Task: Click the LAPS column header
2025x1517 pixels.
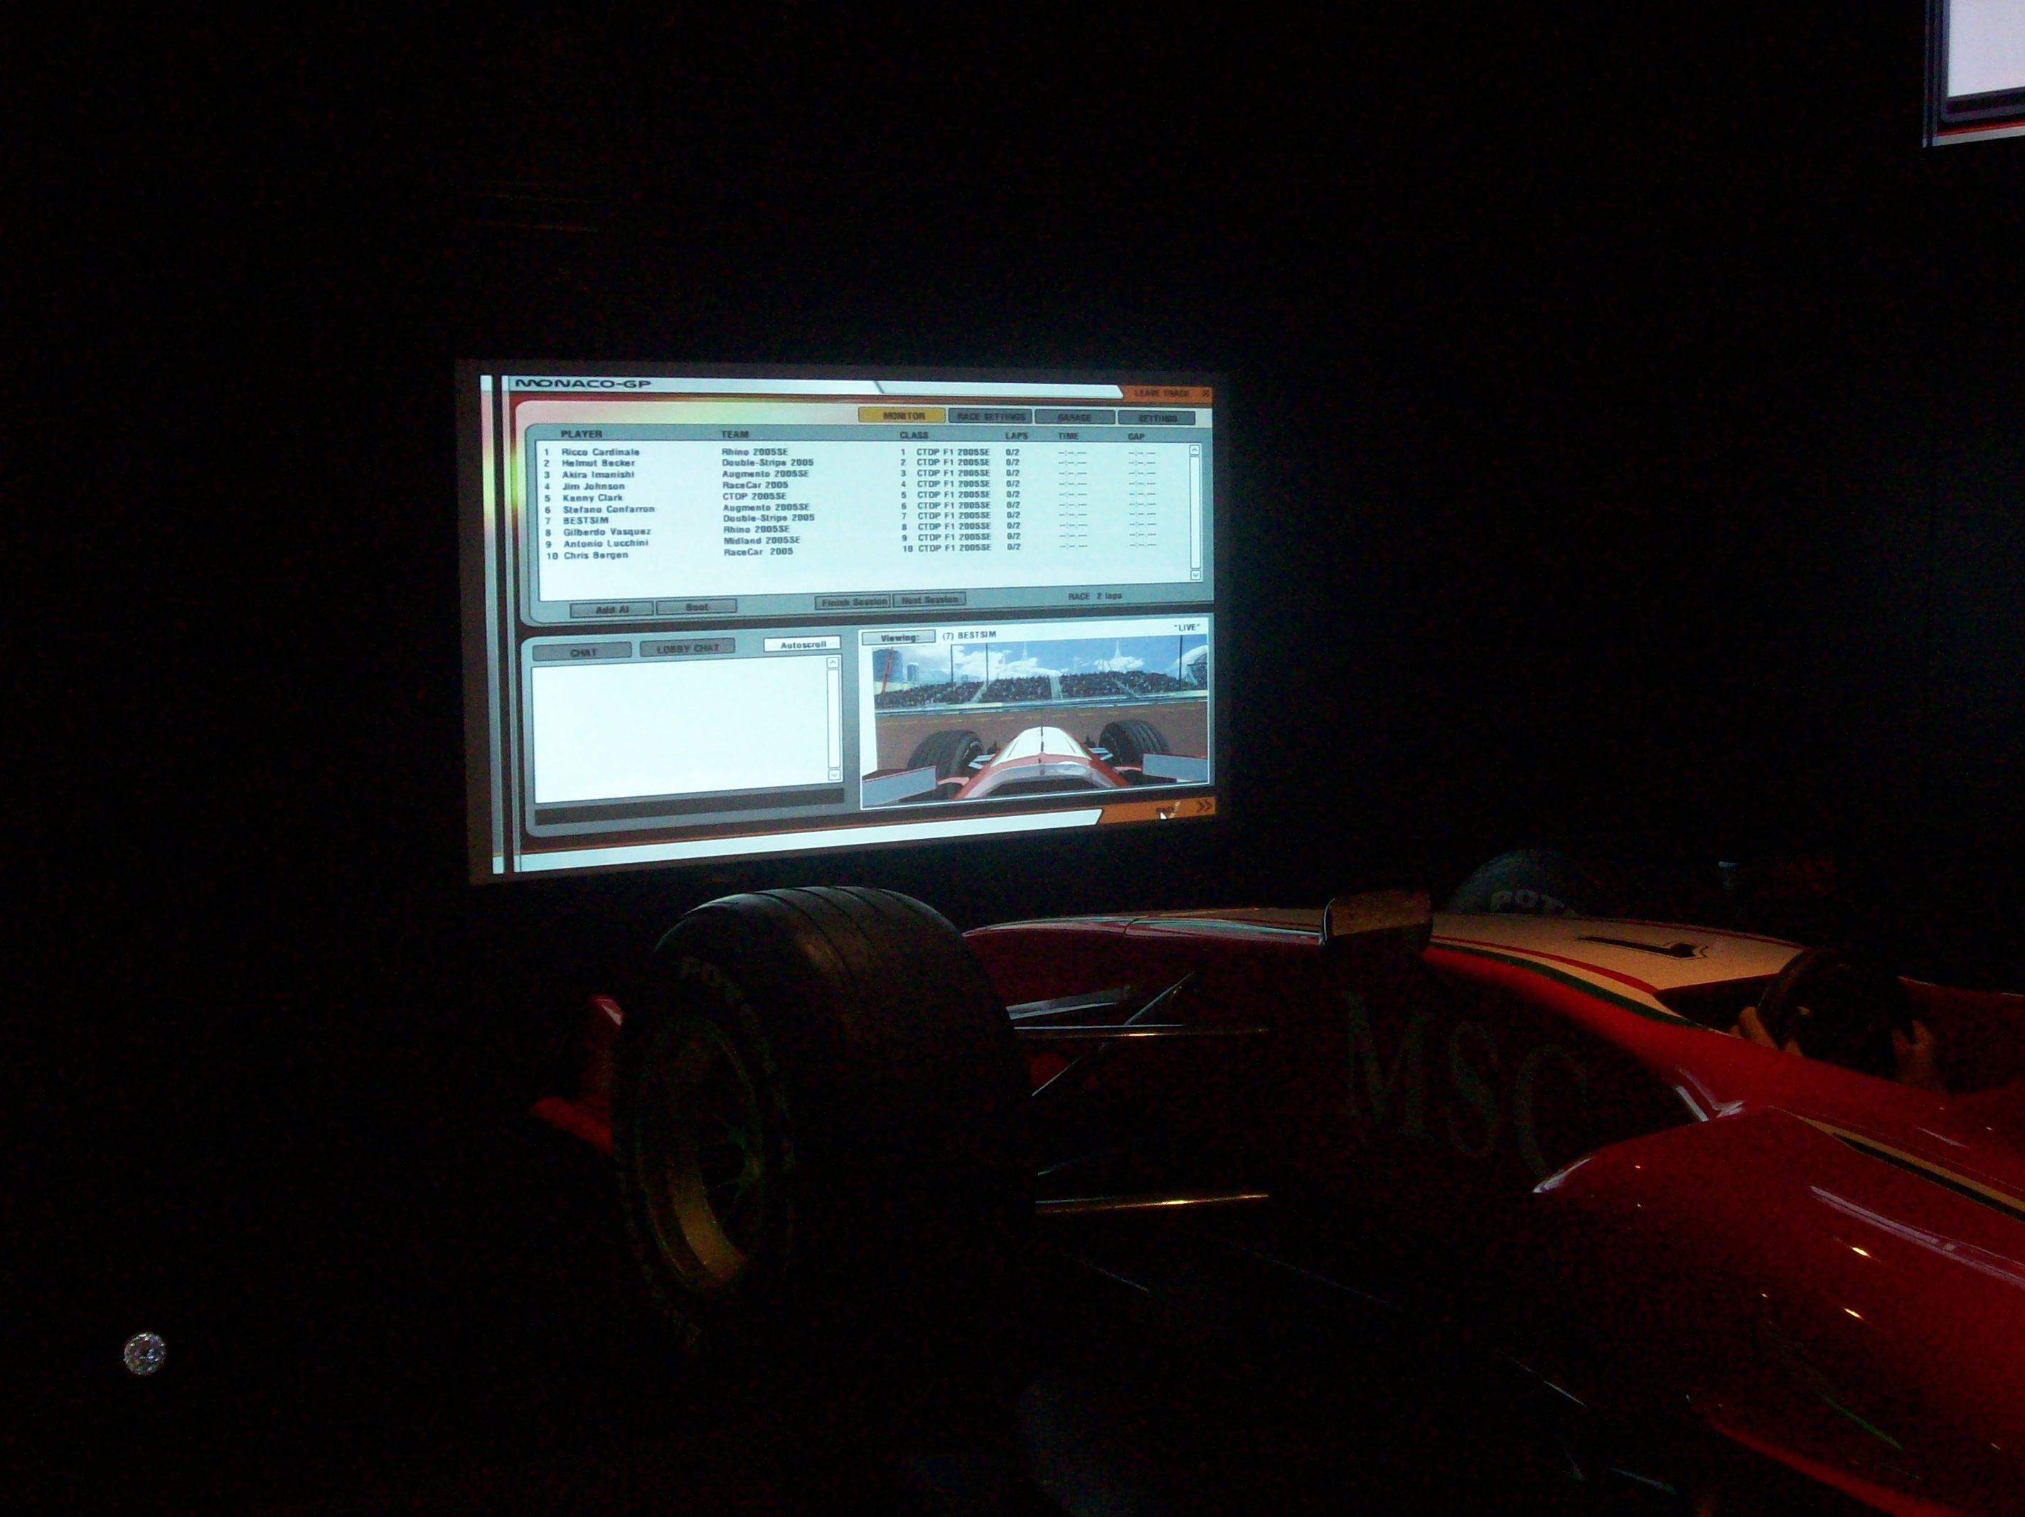Action: click(1016, 436)
